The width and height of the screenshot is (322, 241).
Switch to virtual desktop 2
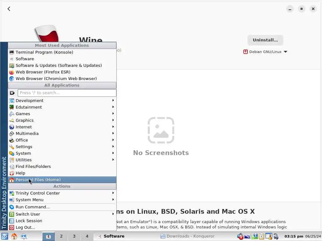tap(61, 236)
